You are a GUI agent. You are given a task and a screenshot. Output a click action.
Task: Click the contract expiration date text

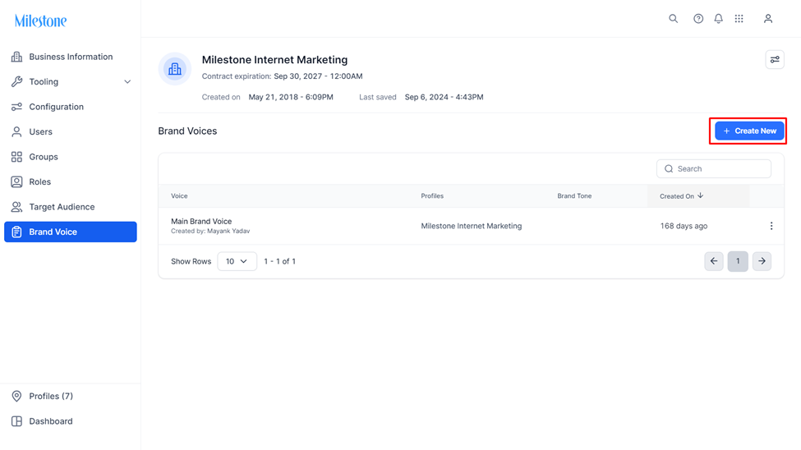(318, 76)
